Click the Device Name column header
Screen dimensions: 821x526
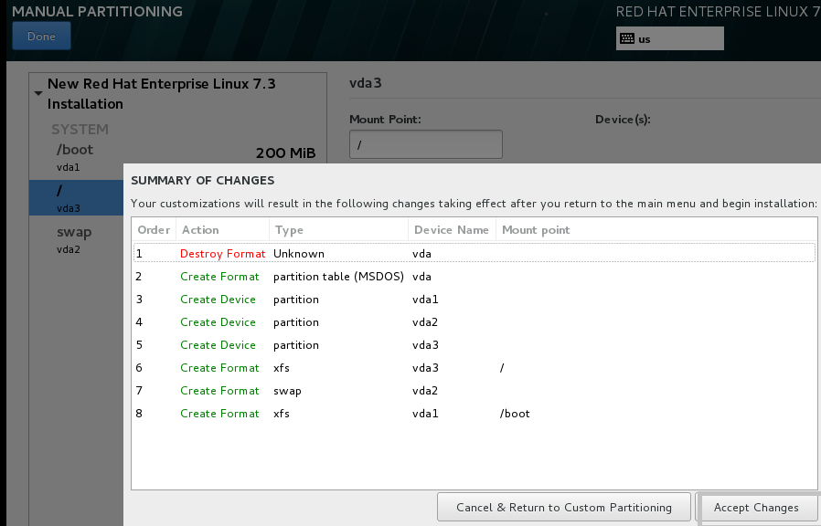pos(452,230)
